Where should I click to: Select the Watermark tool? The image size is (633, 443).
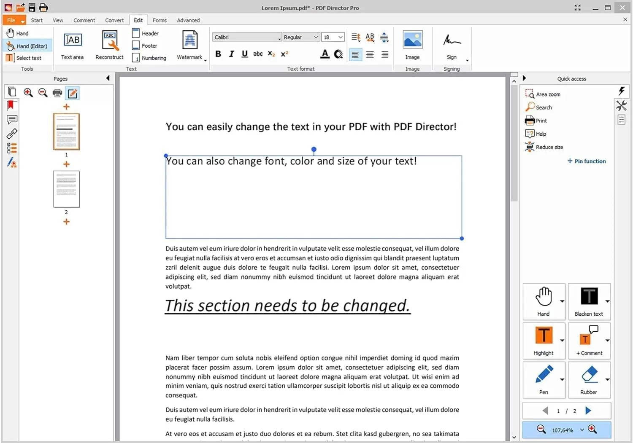[x=190, y=44]
